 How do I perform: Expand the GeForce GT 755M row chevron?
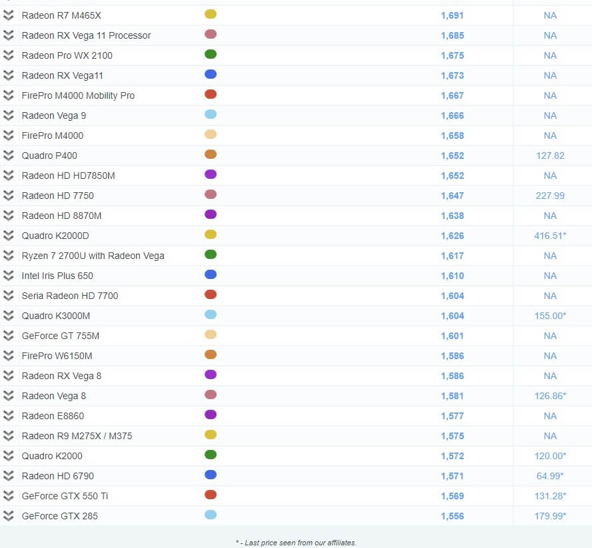click(8, 336)
